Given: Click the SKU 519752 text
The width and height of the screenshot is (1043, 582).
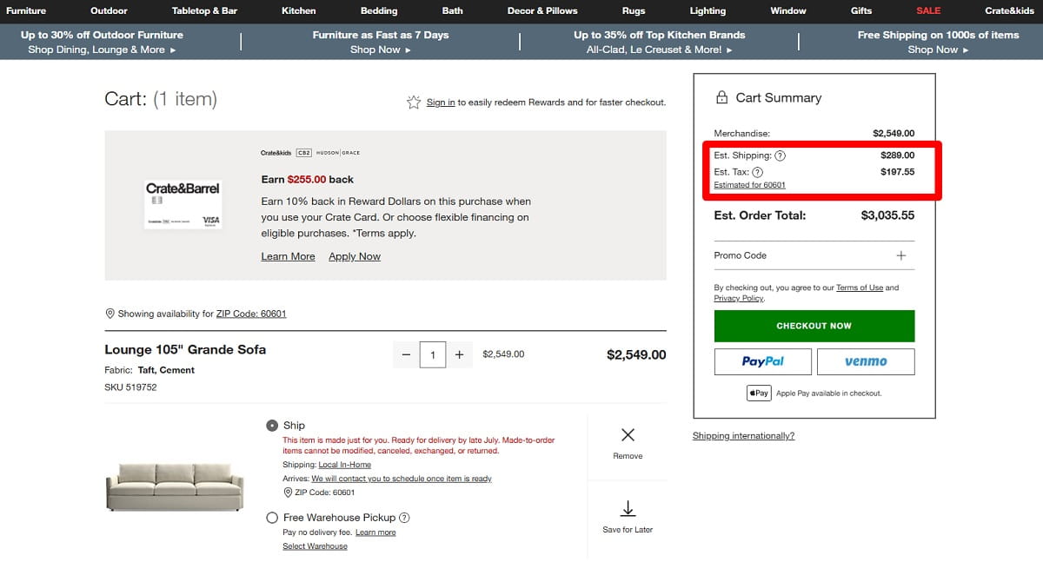Looking at the screenshot, I should (x=130, y=387).
